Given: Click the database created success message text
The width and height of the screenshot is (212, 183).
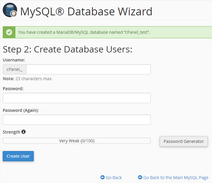Looking at the screenshot, I should click(84, 32).
